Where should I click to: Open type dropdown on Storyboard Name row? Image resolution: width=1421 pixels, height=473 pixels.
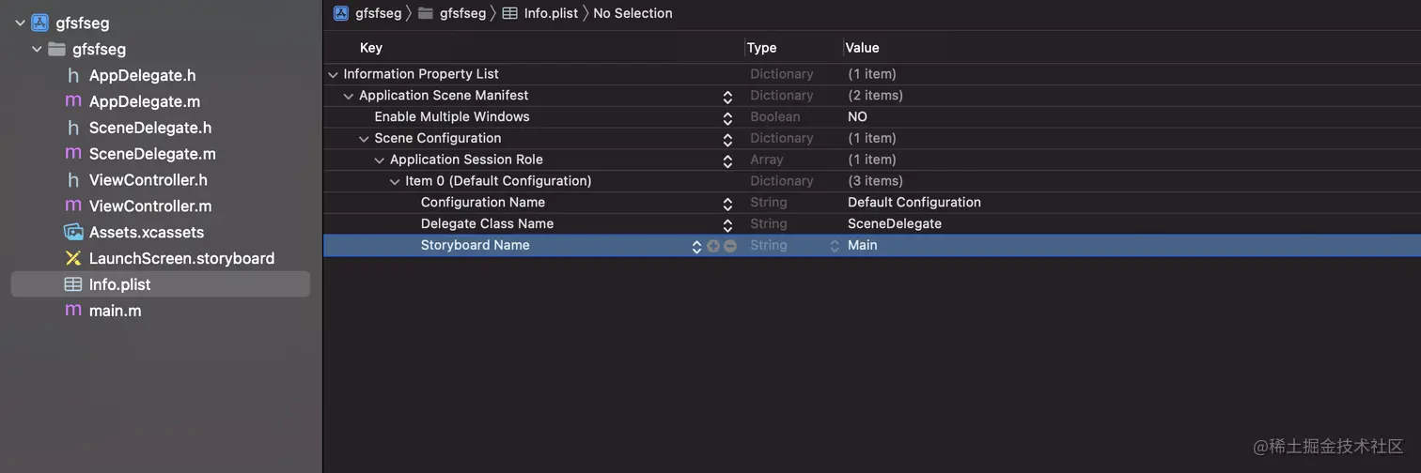(x=834, y=246)
